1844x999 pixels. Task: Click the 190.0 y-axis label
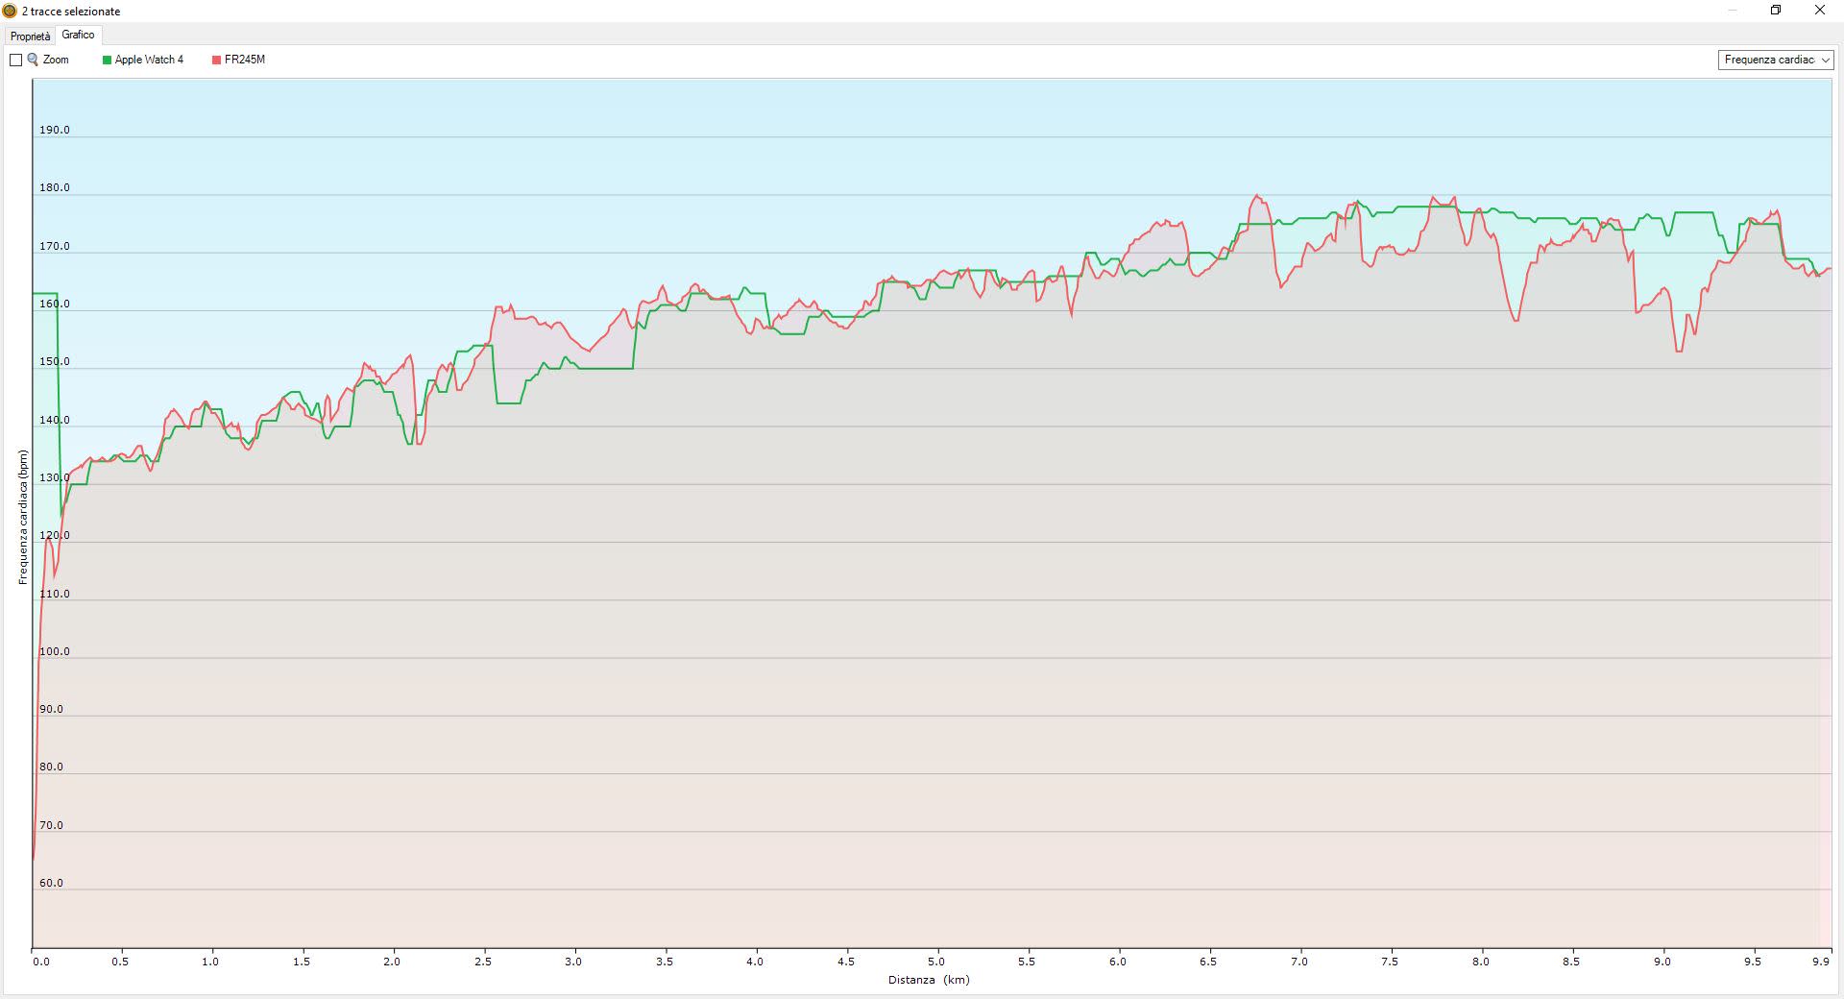click(54, 130)
